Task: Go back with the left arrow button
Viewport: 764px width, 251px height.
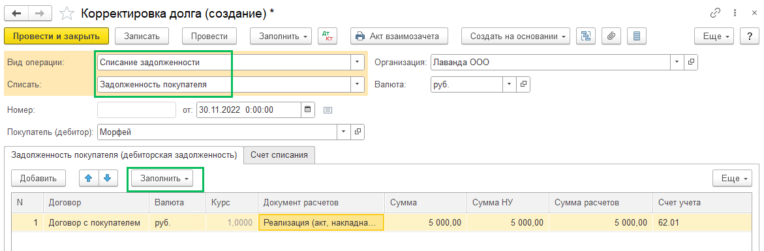Action: pos(16,14)
